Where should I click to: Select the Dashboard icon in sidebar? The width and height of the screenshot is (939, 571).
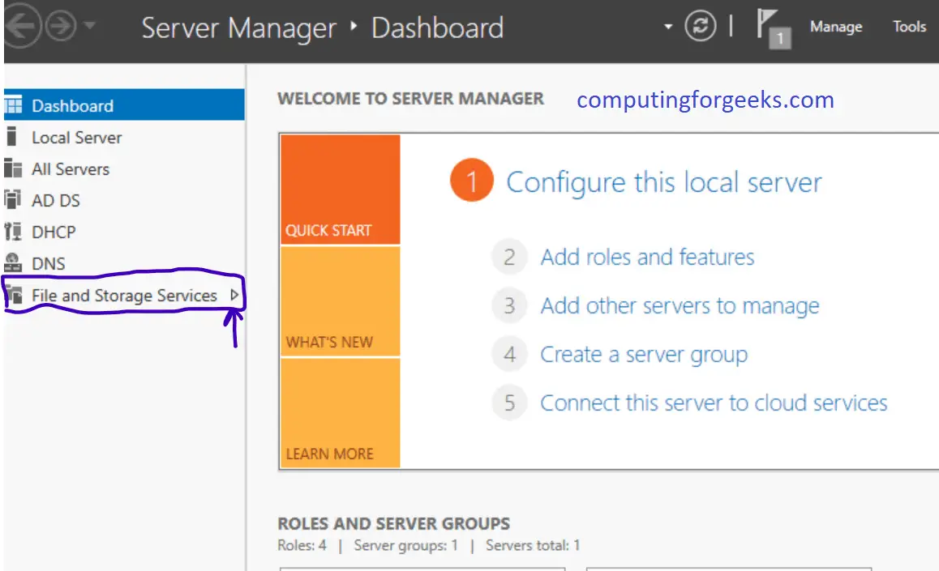pos(16,105)
